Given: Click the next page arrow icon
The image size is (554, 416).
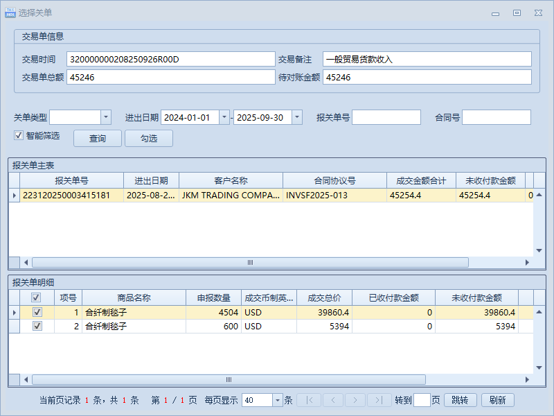Looking at the screenshot, I should 355,400.
